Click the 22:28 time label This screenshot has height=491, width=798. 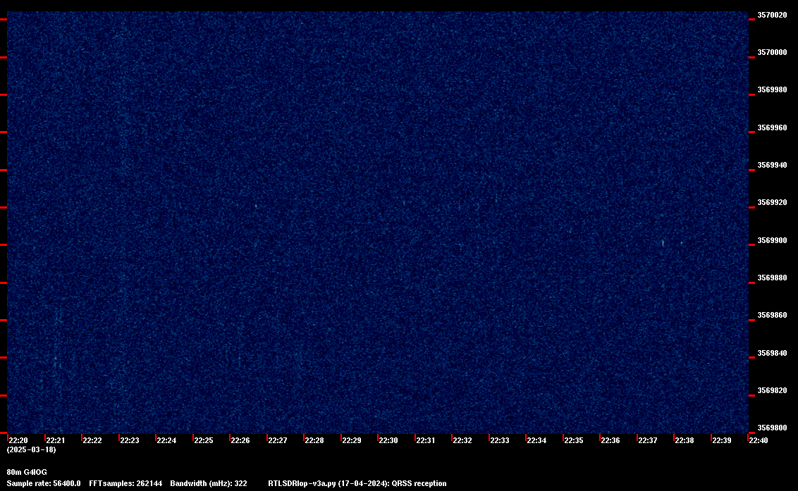[314, 440]
